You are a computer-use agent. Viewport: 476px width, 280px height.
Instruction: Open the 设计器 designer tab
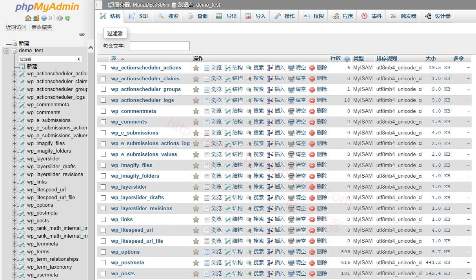coord(438,16)
